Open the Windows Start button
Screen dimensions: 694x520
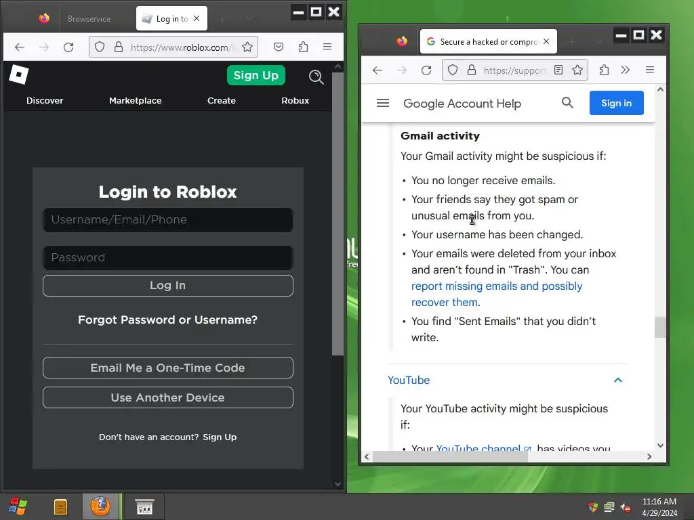point(18,506)
